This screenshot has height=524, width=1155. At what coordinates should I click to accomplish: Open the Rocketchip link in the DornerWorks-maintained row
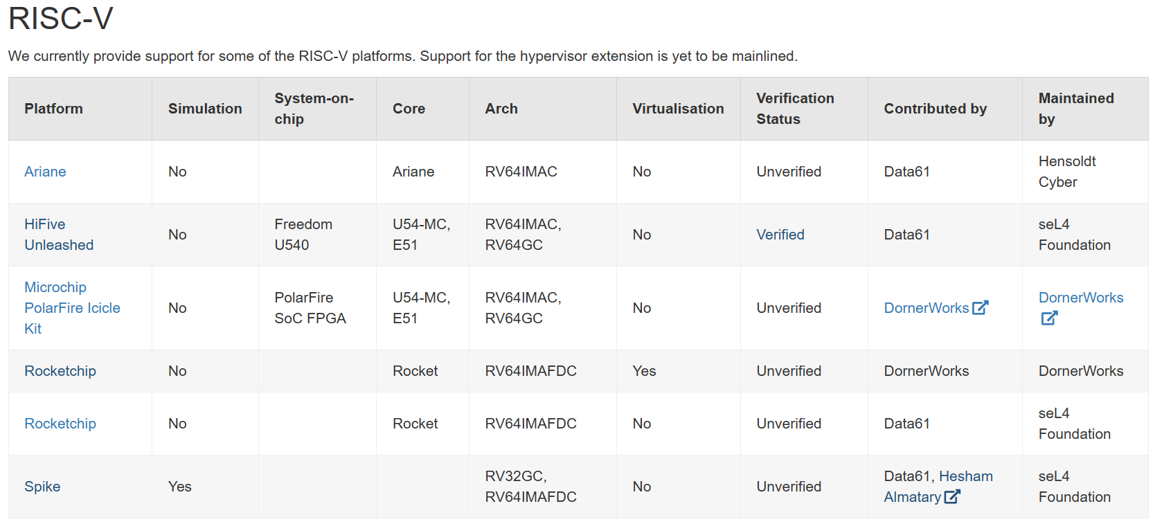coord(60,371)
